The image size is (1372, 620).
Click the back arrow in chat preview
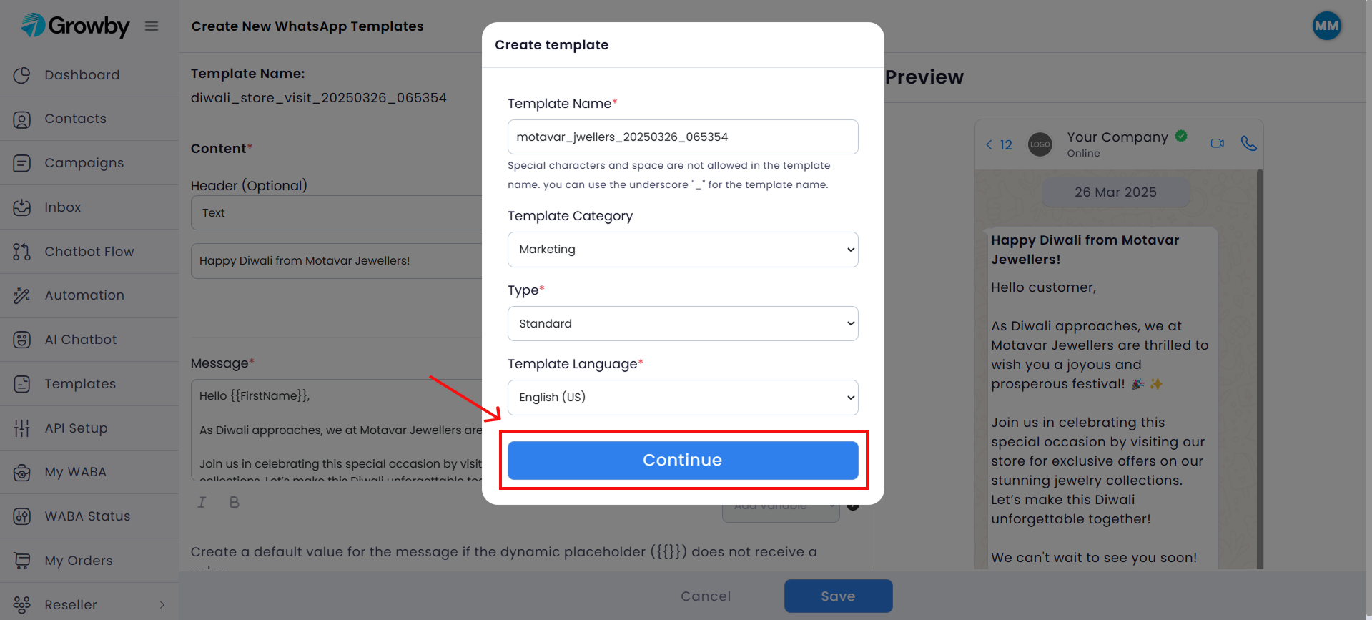(x=989, y=144)
